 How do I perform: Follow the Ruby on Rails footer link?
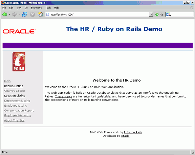(x=133, y=132)
